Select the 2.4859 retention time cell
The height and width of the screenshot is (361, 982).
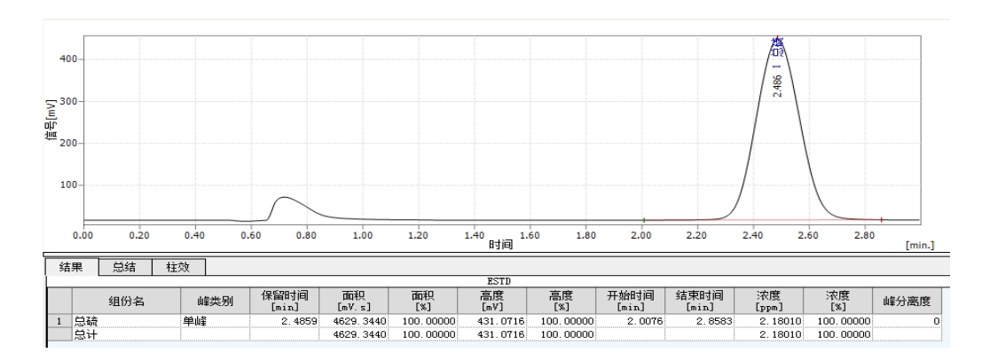coord(285,322)
